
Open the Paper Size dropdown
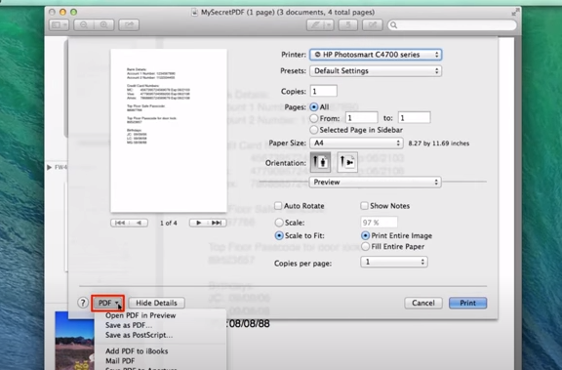356,144
